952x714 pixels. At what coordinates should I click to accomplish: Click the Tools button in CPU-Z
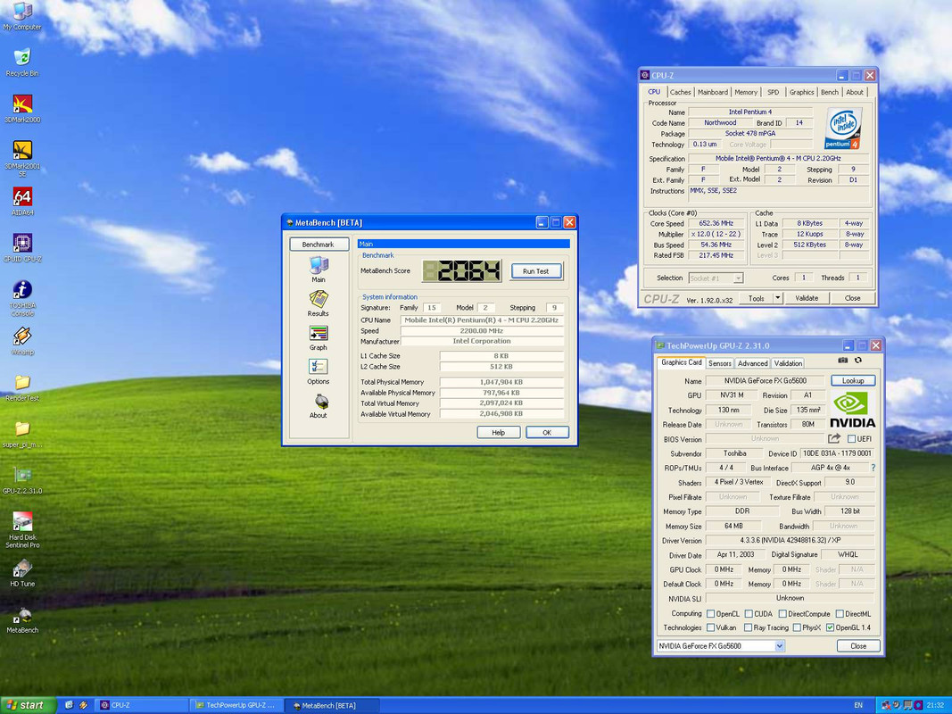[x=757, y=298]
